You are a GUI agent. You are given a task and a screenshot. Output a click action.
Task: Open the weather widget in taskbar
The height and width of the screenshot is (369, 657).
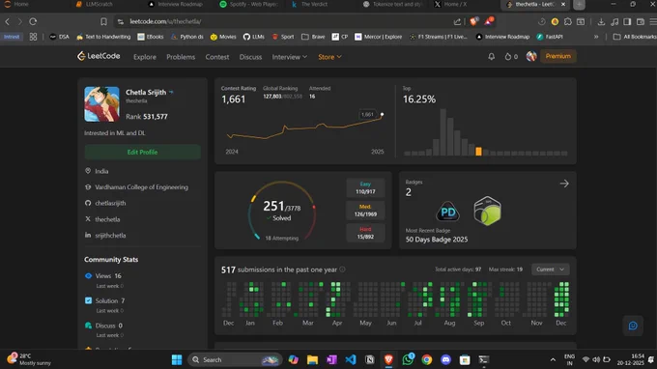click(28, 359)
